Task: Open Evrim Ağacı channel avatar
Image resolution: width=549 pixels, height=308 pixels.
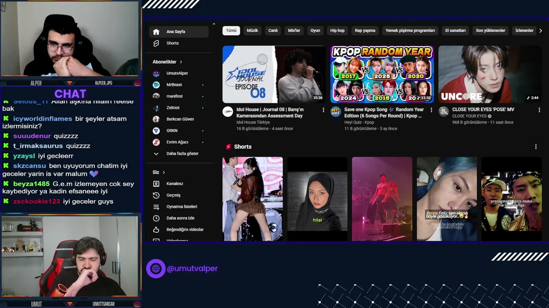Action: [x=156, y=142]
